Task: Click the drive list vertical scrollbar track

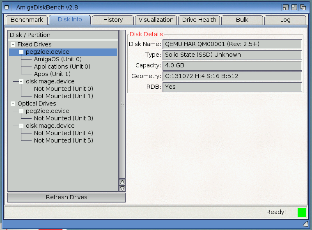Action: (122, 103)
